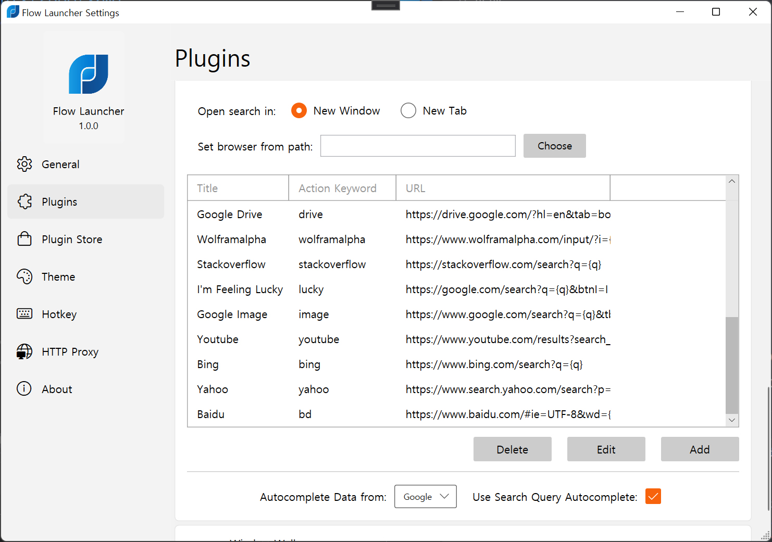Sort by the Title column header
The width and height of the screenshot is (772, 542).
coord(238,188)
